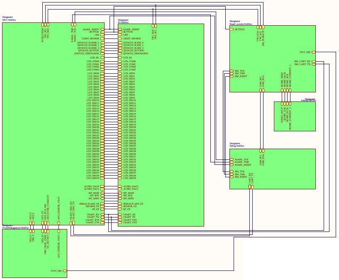Click the USB_ID entry on PowerManagement sheet

[x=43, y=231]
